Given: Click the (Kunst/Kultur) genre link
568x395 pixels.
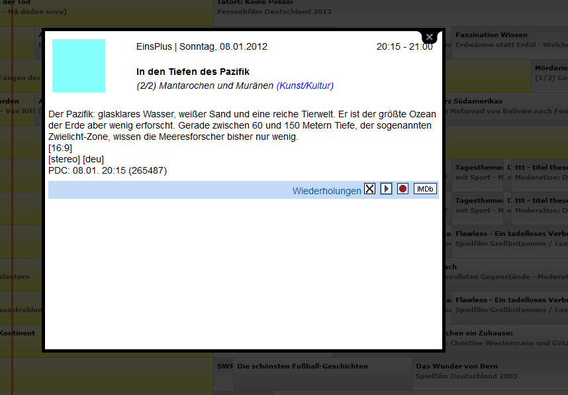Looking at the screenshot, I should click(x=305, y=85).
